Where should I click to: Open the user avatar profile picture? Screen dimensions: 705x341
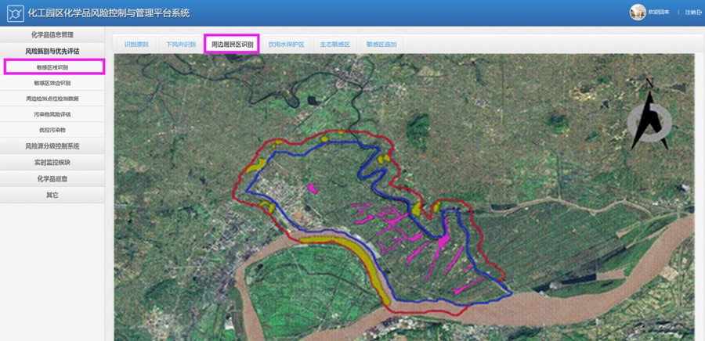coord(638,13)
